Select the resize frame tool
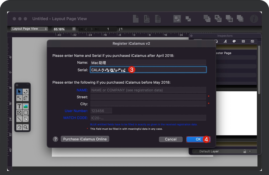 [x=19, y=98]
